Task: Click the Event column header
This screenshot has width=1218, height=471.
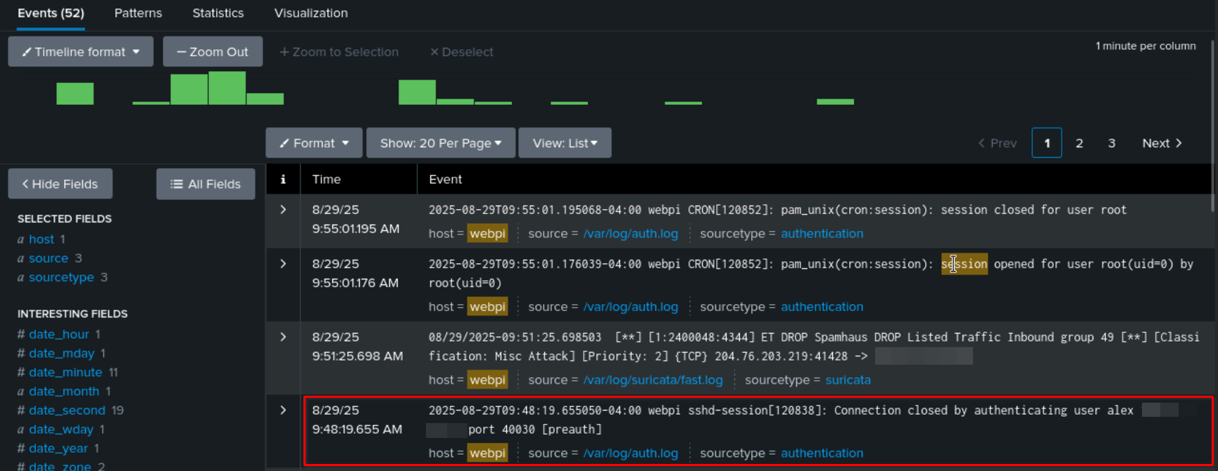Action: click(446, 180)
